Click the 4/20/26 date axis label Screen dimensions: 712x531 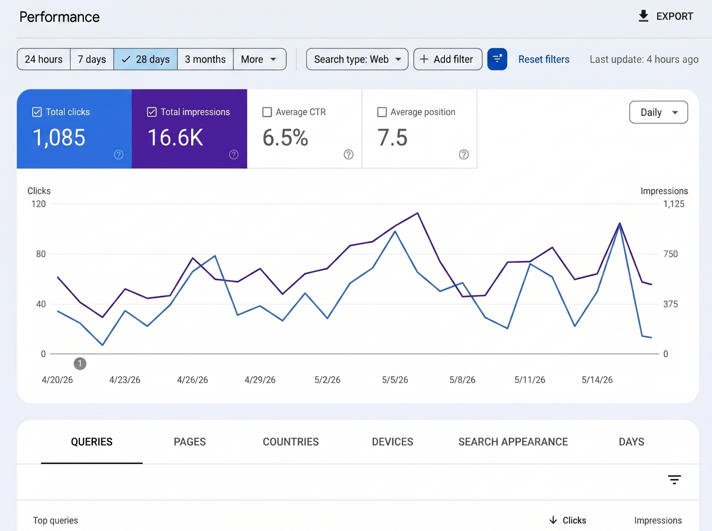tap(57, 380)
